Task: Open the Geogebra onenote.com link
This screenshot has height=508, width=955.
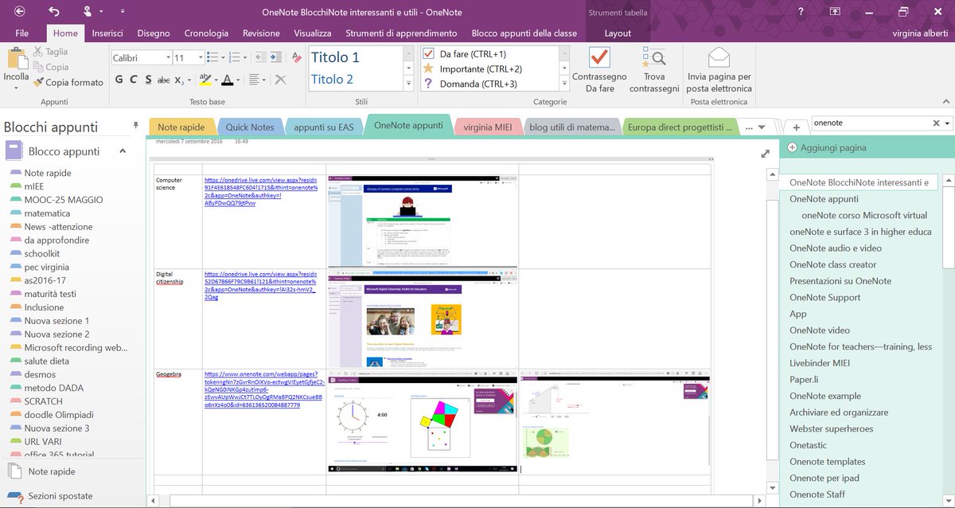Action: tap(263, 389)
